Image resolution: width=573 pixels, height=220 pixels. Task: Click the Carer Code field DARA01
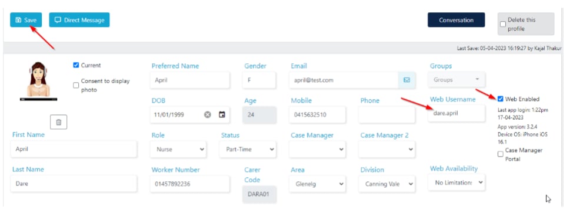pos(259,194)
